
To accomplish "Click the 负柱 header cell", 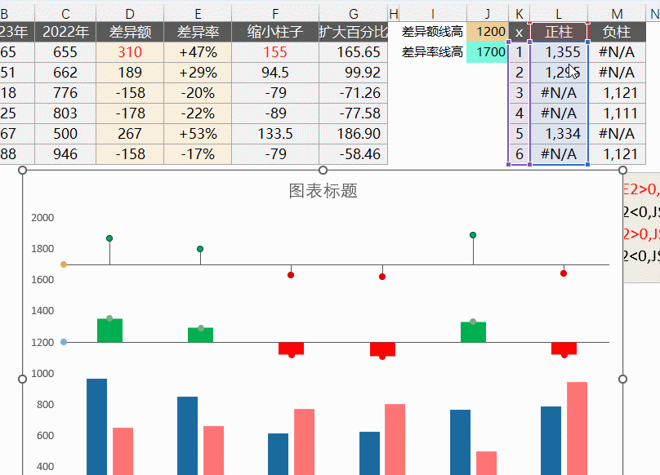I will tap(617, 32).
